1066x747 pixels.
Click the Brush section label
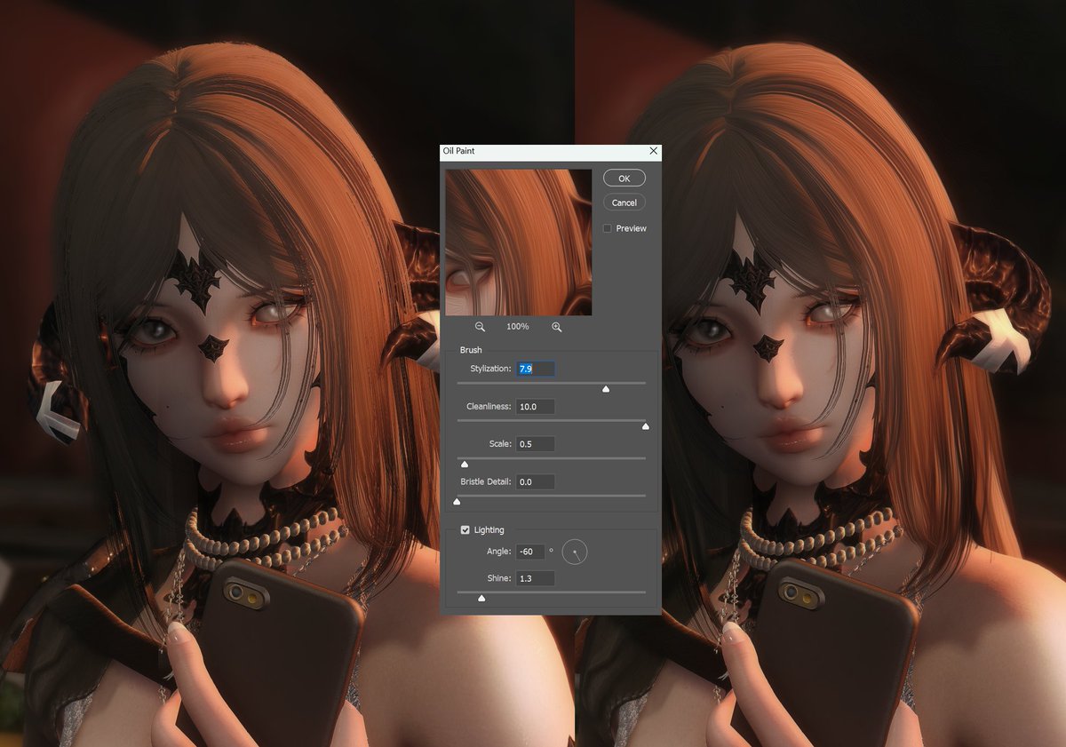pos(471,350)
